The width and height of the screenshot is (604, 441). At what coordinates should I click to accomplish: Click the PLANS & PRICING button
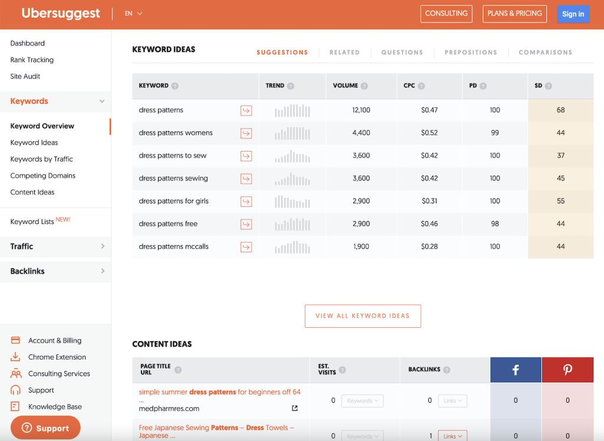[514, 14]
